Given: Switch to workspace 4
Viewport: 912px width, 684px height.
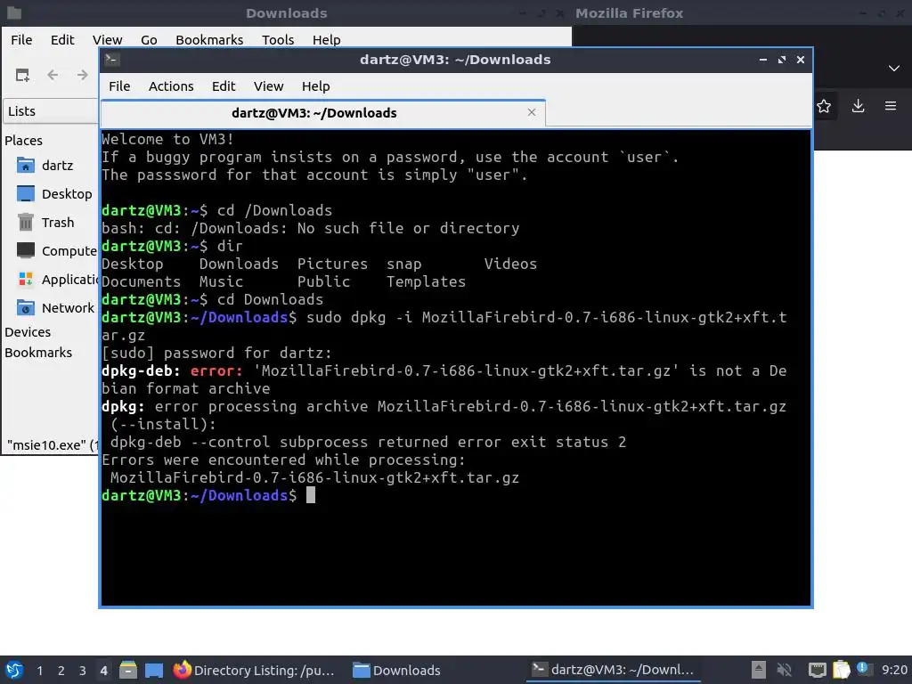Looking at the screenshot, I should [103, 671].
